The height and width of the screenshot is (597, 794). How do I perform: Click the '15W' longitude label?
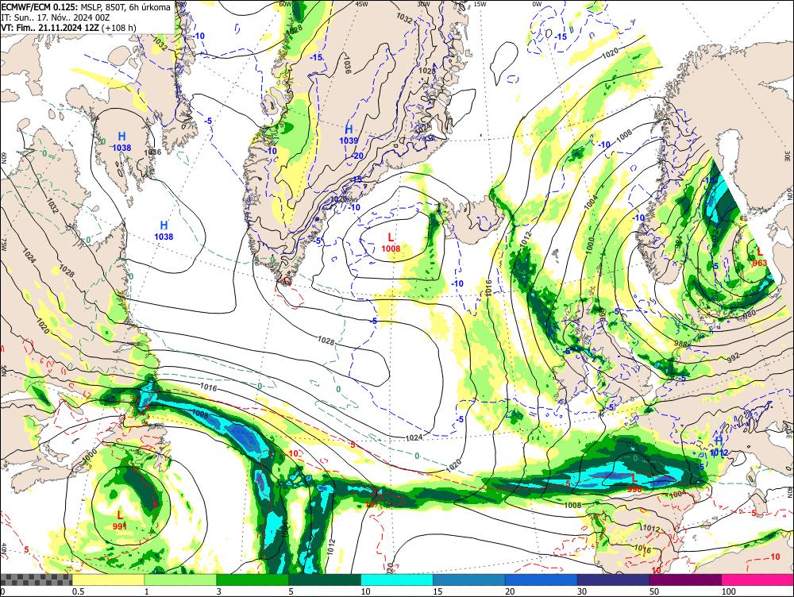pos(480,4)
